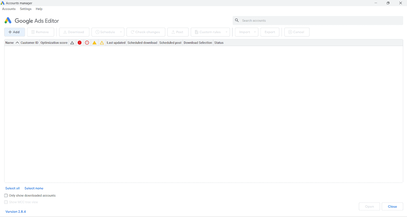Sort by Customer ID column

[x=30, y=43]
